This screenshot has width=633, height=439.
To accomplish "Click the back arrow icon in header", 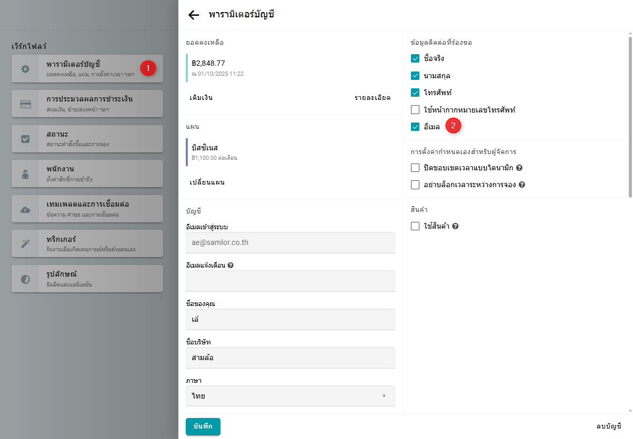I will [194, 15].
